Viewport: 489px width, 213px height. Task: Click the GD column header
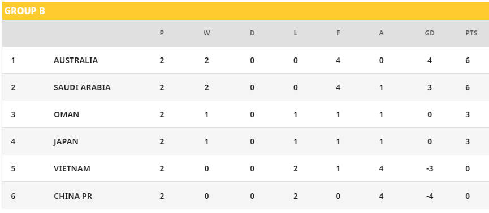[430, 33]
